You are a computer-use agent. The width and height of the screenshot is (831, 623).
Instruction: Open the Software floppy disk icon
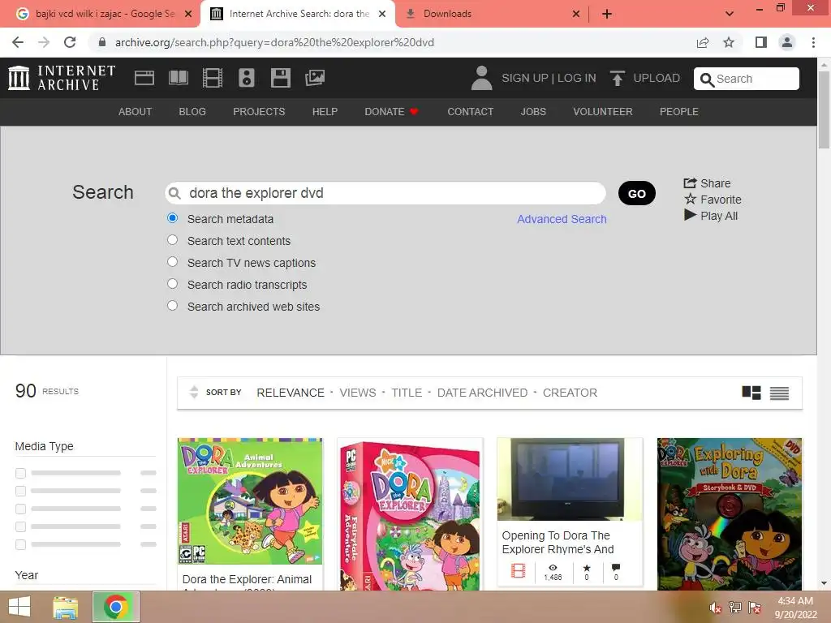click(x=280, y=78)
